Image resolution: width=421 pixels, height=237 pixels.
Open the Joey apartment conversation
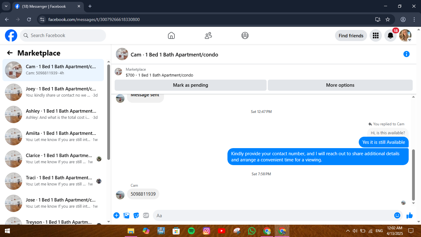(x=53, y=92)
